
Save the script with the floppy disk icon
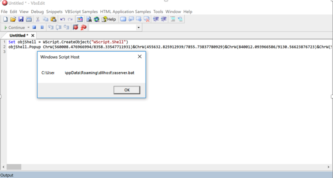[21, 19]
